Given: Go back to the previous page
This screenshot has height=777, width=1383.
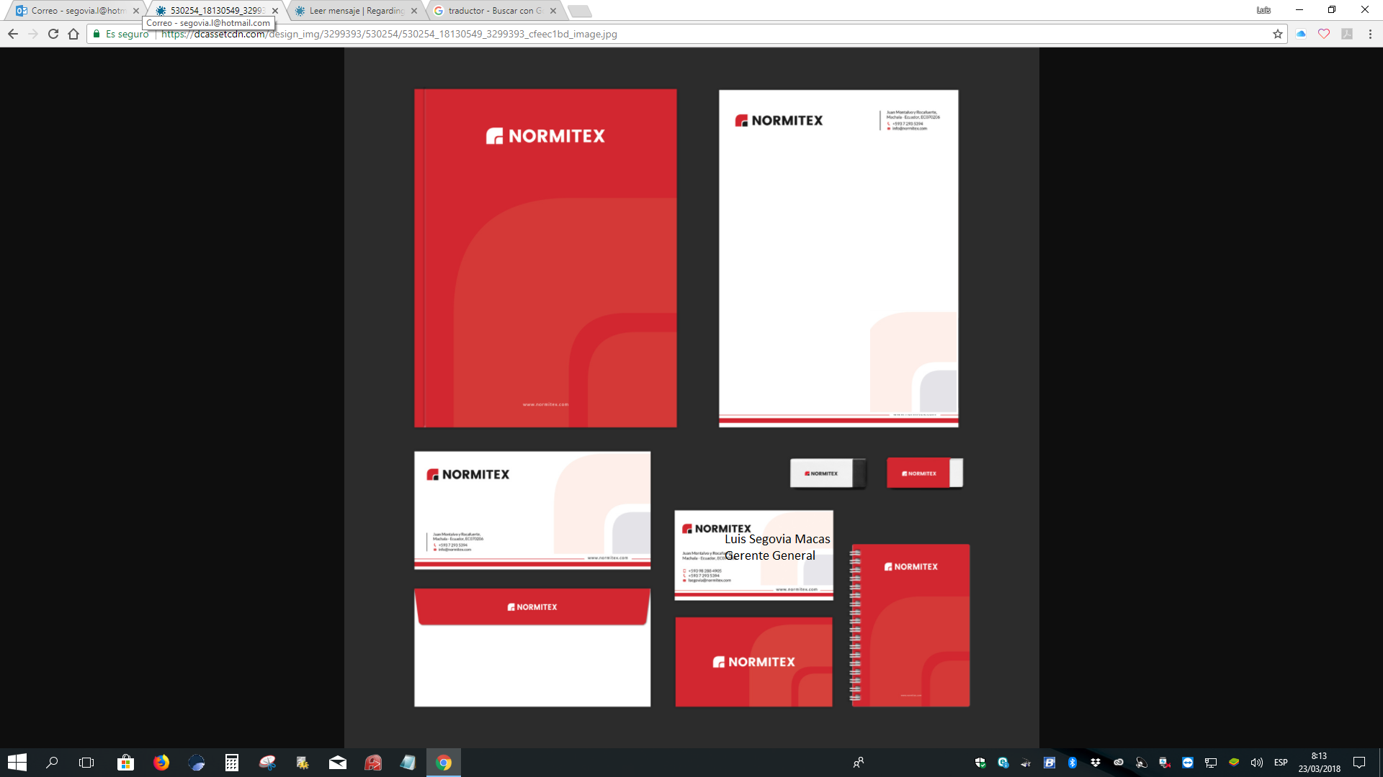Looking at the screenshot, I should [x=13, y=34].
